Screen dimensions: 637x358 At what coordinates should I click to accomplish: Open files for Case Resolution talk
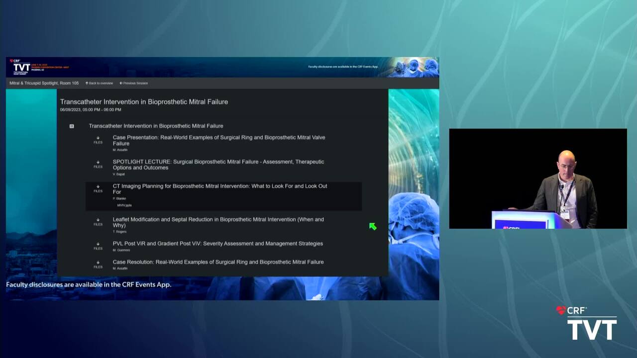pos(98,265)
